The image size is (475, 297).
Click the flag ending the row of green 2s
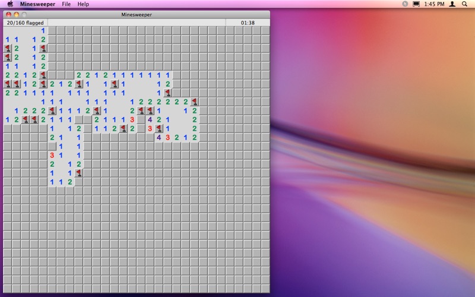(x=195, y=102)
